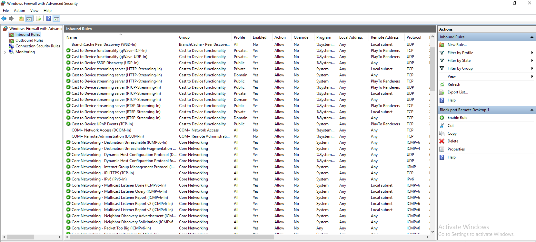Select Core Networking - IPv6 (IPv6-In) rule
Image resolution: width=536 pixels, height=242 pixels.
point(99,179)
